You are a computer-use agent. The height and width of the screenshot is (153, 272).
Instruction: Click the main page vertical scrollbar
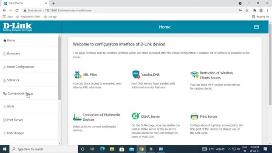pyautogui.click(x=270, y=64)
